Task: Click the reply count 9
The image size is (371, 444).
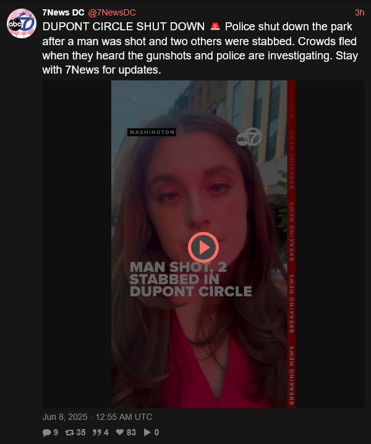Action: coord(56,432)
